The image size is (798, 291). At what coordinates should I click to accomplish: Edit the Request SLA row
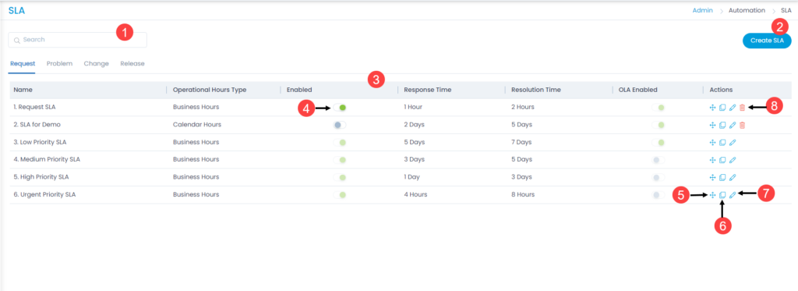(x=733, y=108)
